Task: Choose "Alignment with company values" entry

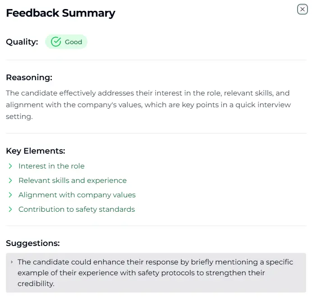Action: tap(77, 195)
